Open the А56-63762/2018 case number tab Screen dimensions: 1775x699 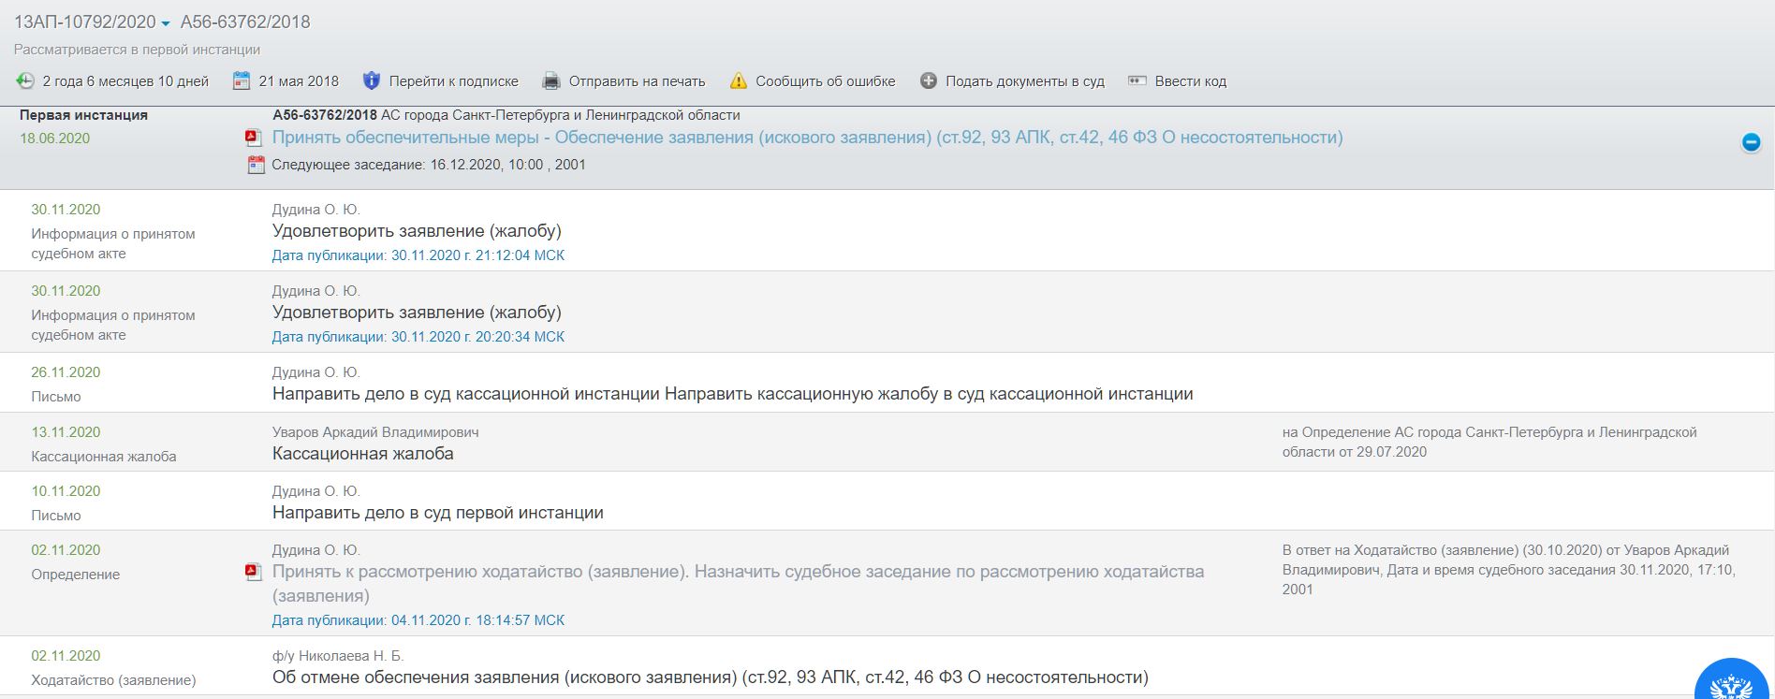245,22
